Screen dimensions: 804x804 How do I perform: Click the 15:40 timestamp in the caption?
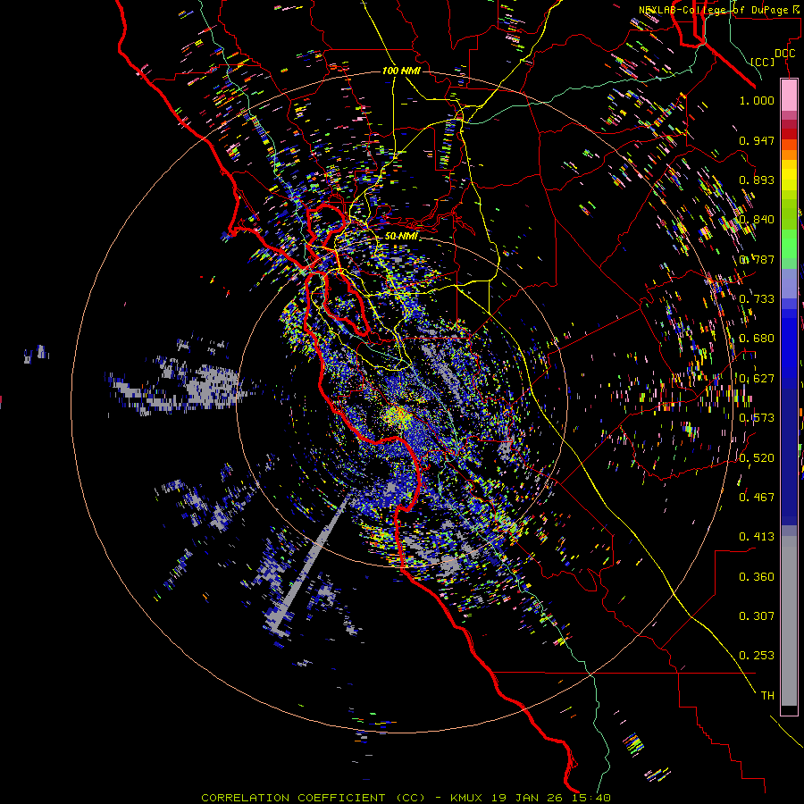coord(591,798)
